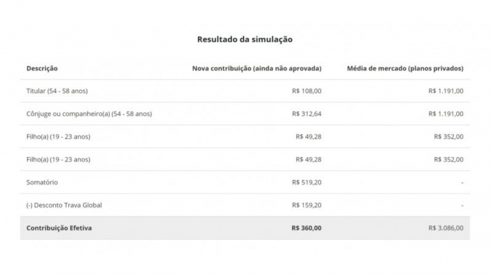Click the R$ 312,64 contribution value

coord(306,114)
